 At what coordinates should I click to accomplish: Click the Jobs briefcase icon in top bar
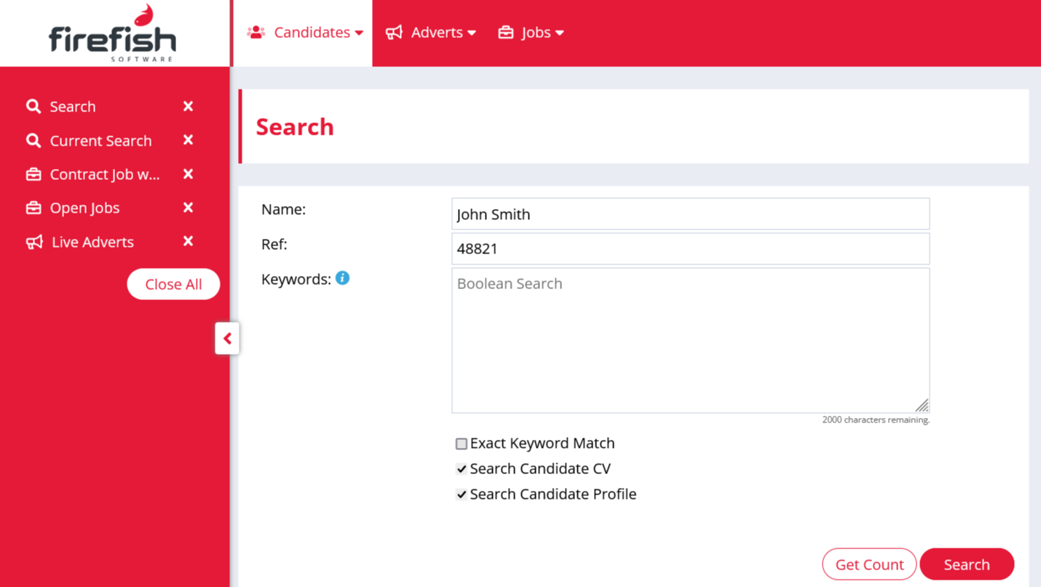506,32
